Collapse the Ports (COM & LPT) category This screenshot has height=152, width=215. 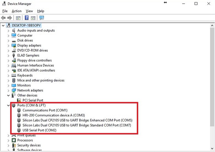[9, 105]
